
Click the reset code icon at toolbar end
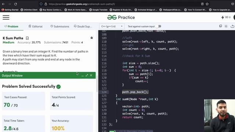232,26
